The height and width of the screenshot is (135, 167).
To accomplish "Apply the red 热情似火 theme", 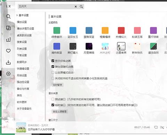I will (121, 30).
